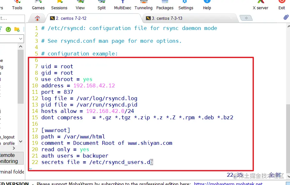Click the green refresh icon in sidebar
290x185 pixels.
8,29
